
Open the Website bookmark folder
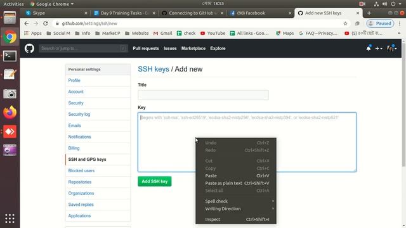(137, 33)
